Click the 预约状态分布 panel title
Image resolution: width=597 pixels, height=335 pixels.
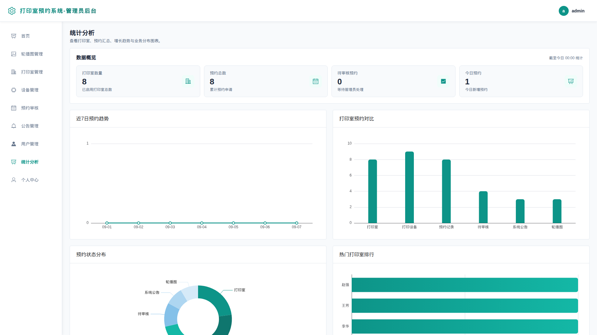(91, 255)
